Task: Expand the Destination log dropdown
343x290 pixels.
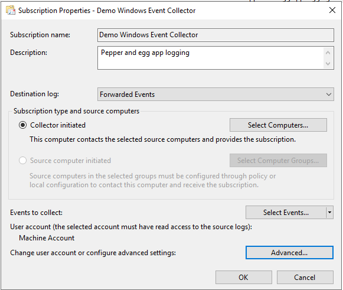Action: [x=328, y=95]
